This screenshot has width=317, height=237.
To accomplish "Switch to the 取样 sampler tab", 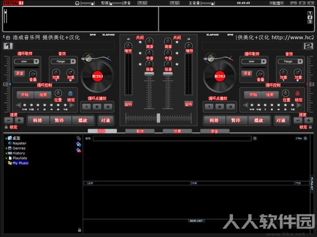I will pyautogui.click(x=140, y=131).
